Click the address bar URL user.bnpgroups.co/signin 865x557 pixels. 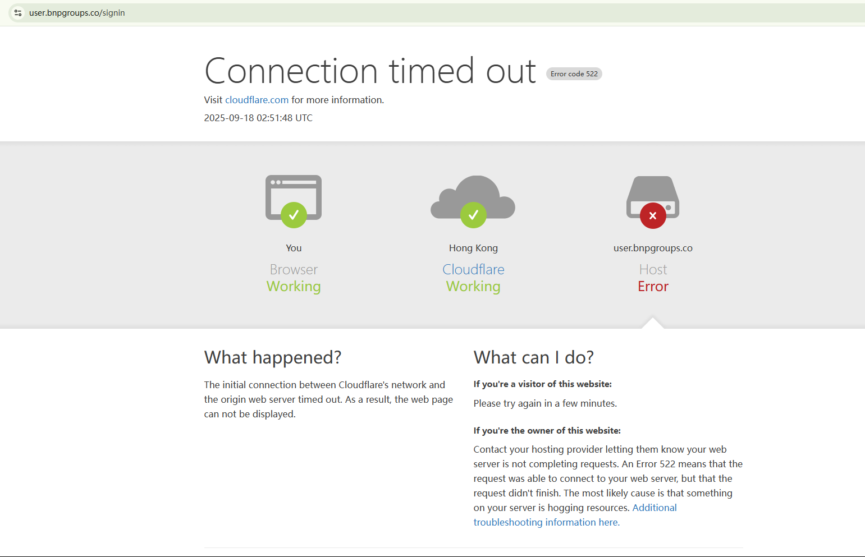click(77, 13)
